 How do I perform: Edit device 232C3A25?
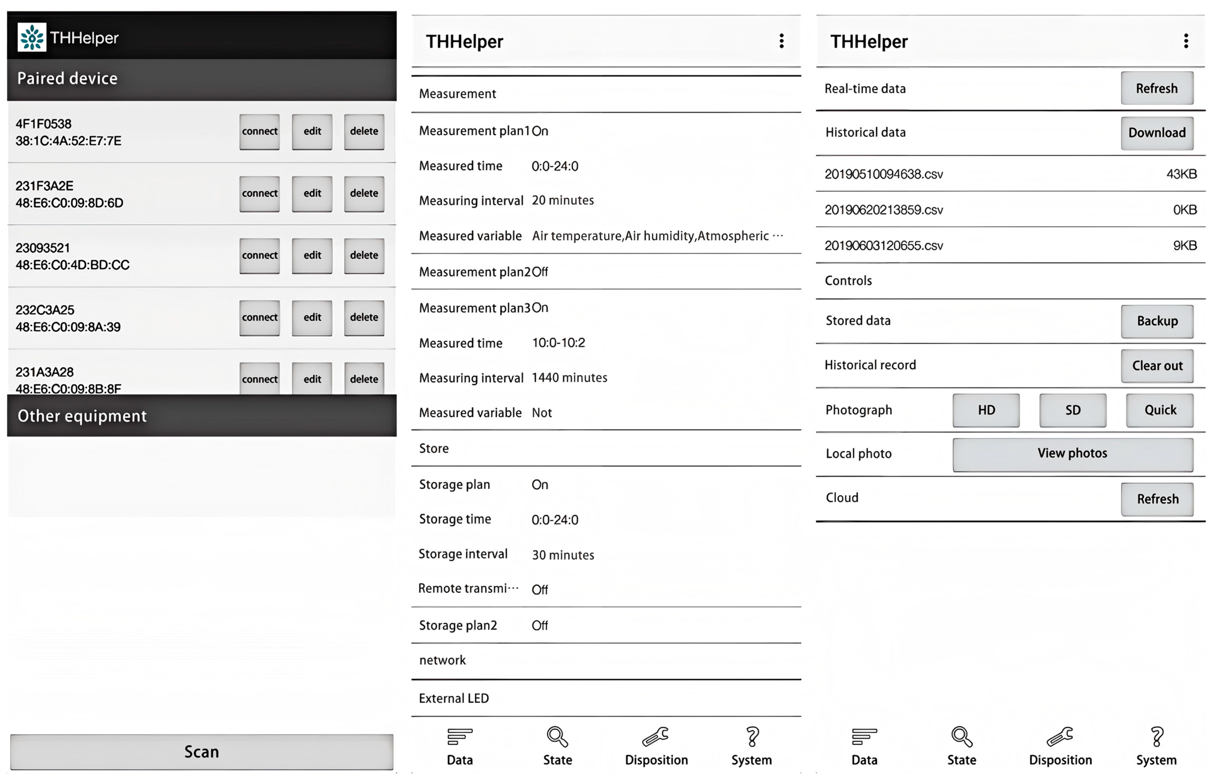(x=313, y=319)
